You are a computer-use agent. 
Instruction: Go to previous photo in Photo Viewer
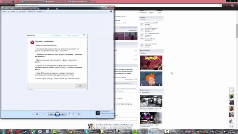(x=51, y=114)
